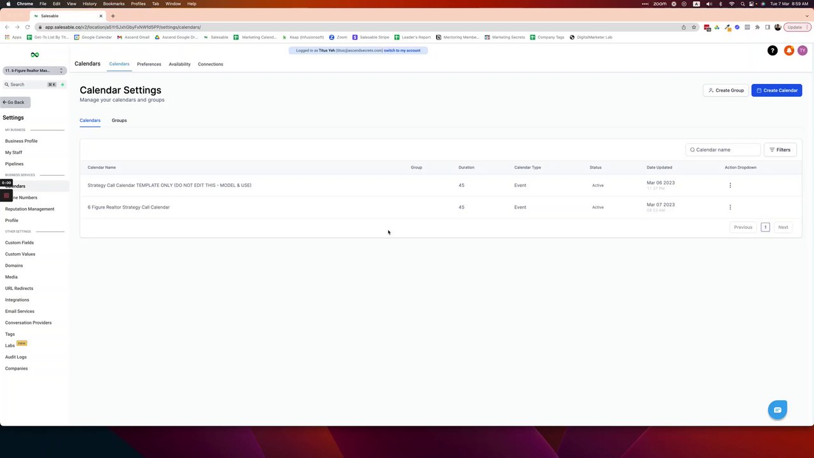Click the red recording stop indicator

pyautogui.click(x=6, y=195)
